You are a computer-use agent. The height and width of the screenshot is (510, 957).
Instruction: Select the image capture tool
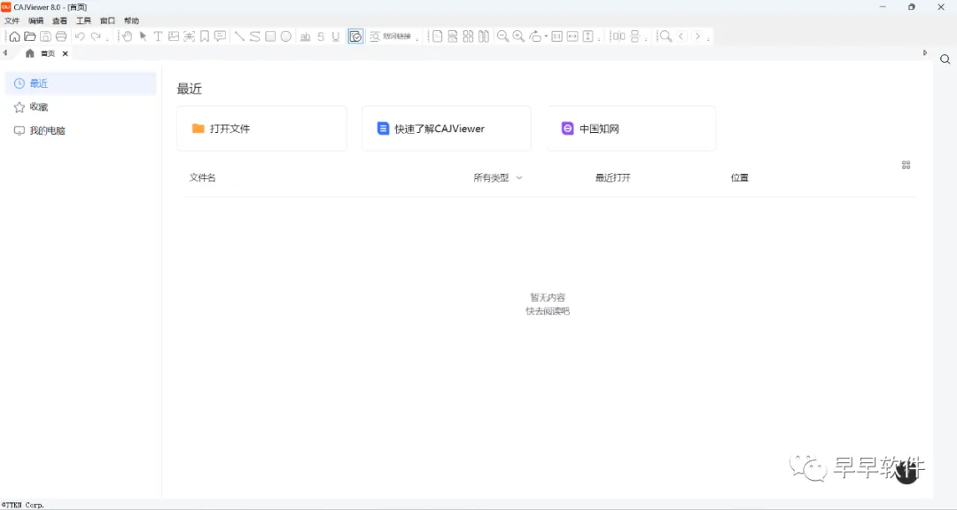(x=174, y=36)
